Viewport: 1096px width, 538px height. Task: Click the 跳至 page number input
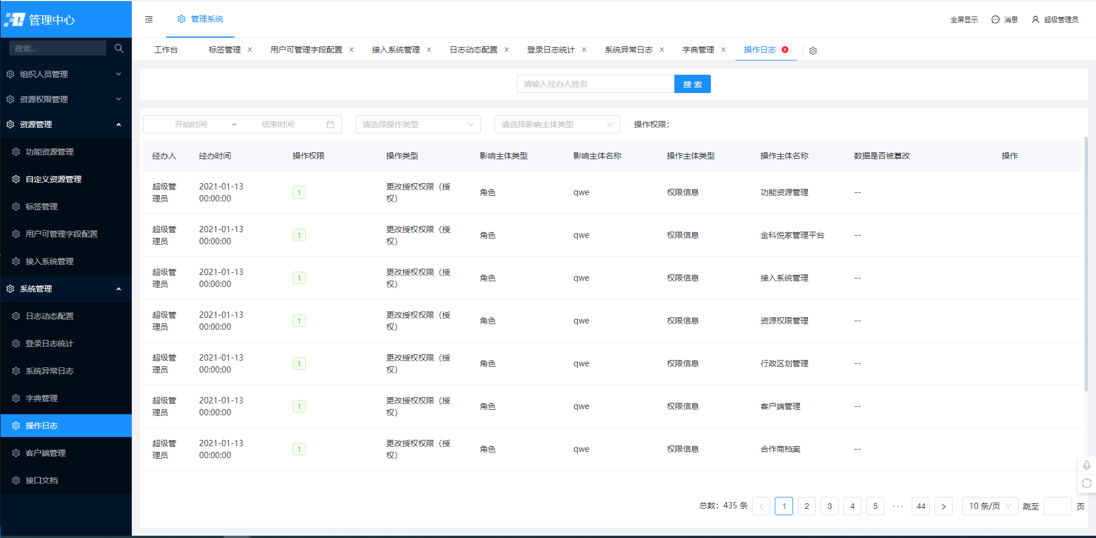[x=1057, y=506]
